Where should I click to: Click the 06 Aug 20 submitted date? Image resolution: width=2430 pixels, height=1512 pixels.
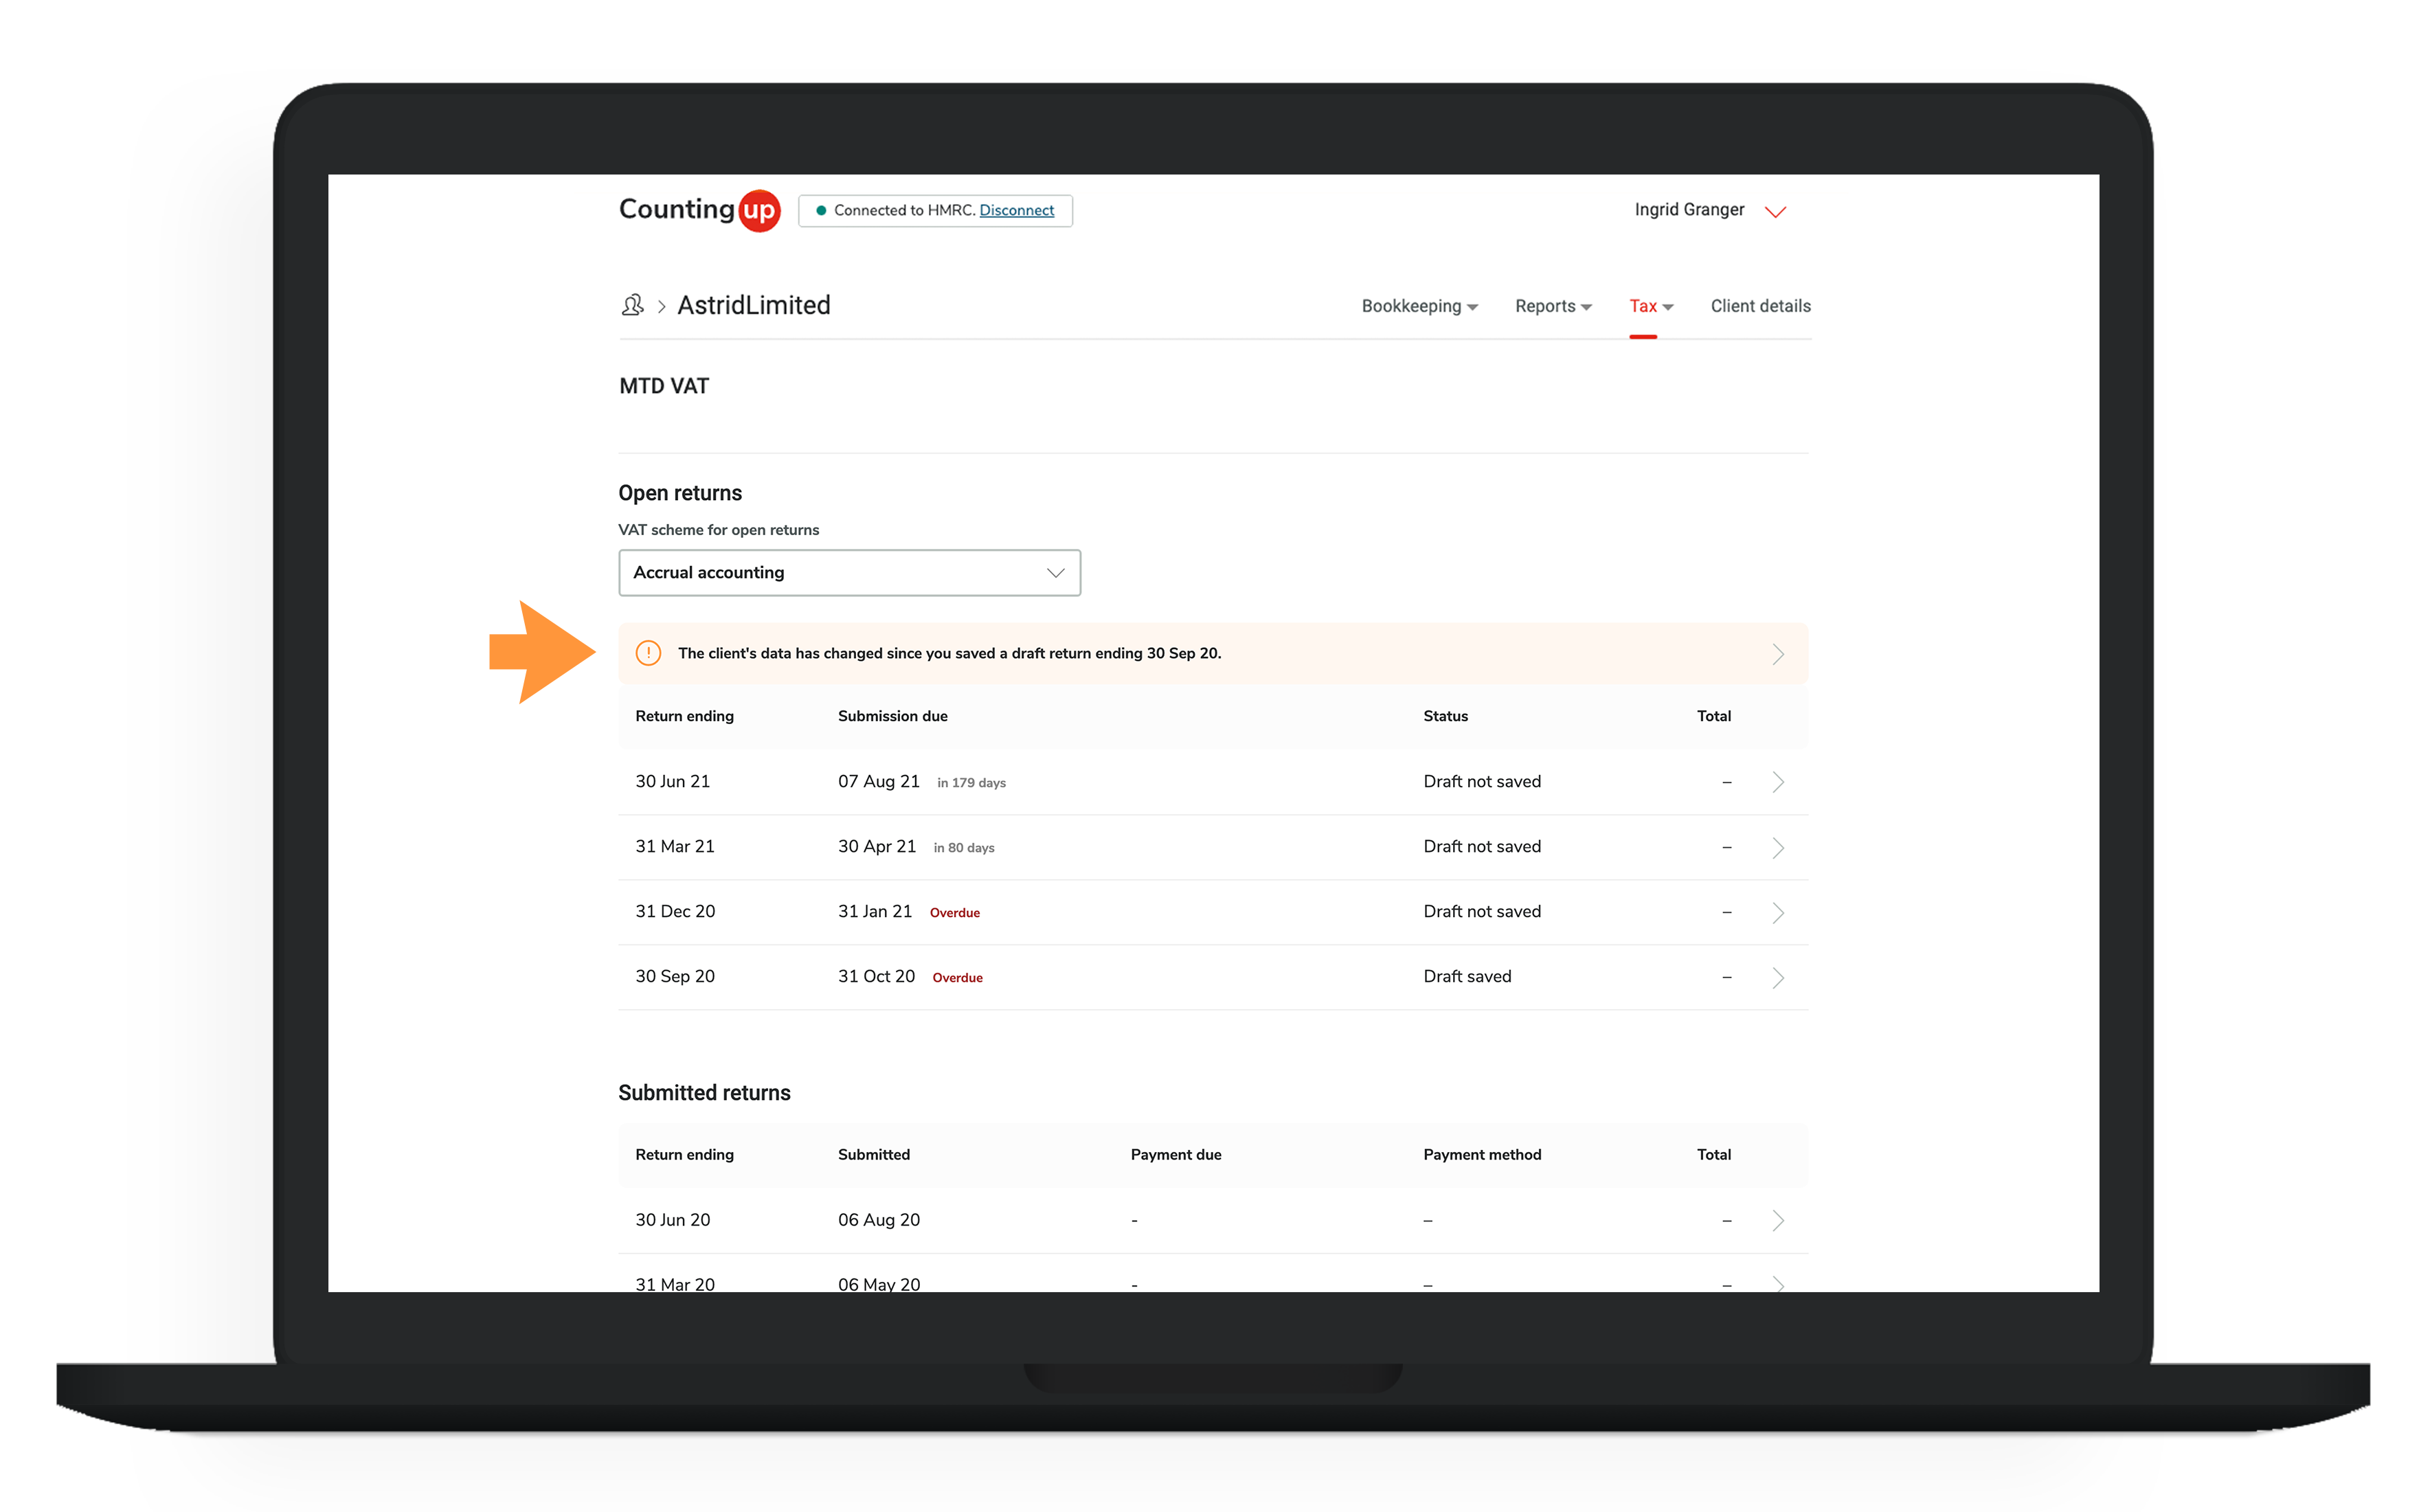tap(878, 1219)
